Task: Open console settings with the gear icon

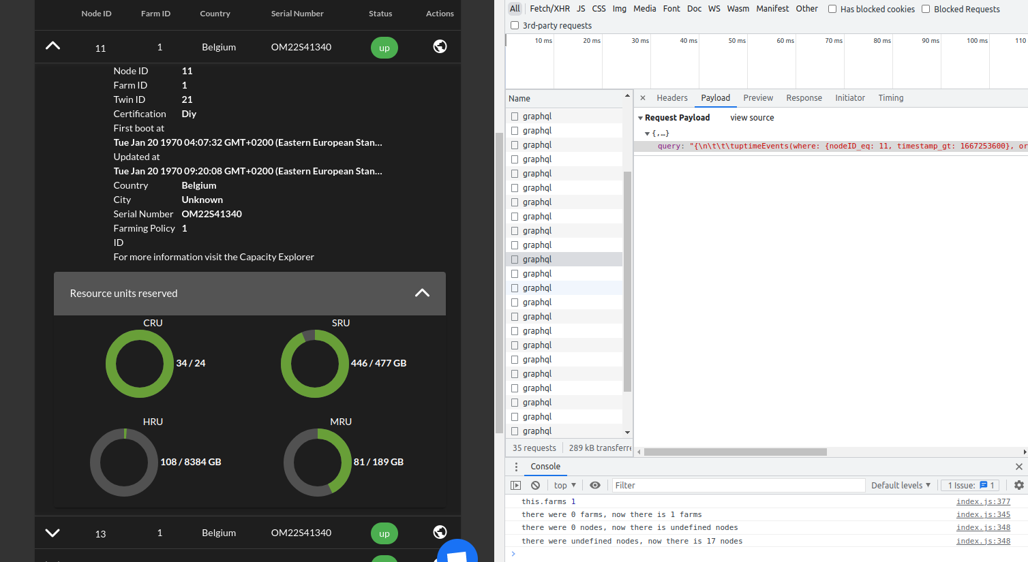Action: [x=1020, y=484]
